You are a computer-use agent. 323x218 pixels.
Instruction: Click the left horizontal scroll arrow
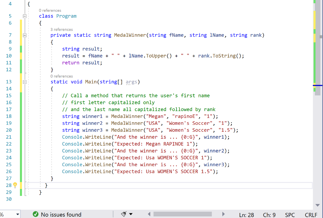click(149, 214)
